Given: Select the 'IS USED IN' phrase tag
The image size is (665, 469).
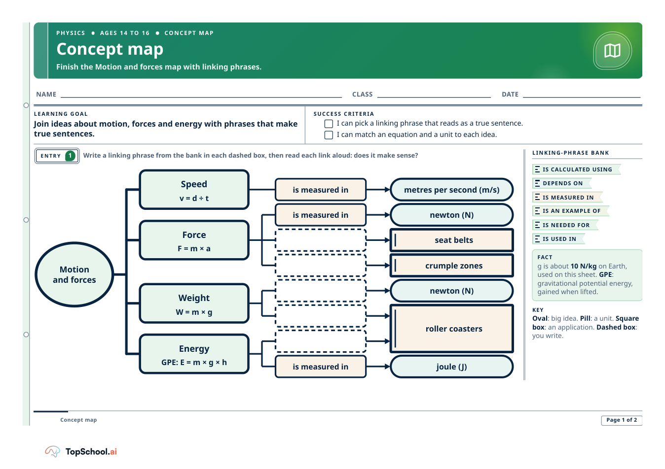Looking at the screenshot, I should (558, 239).
